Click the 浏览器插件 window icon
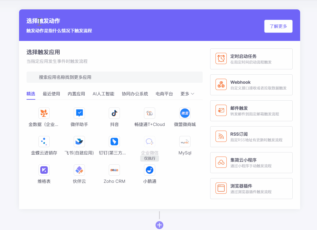Screen dimensions: 317x230 [x=221, y=188]
